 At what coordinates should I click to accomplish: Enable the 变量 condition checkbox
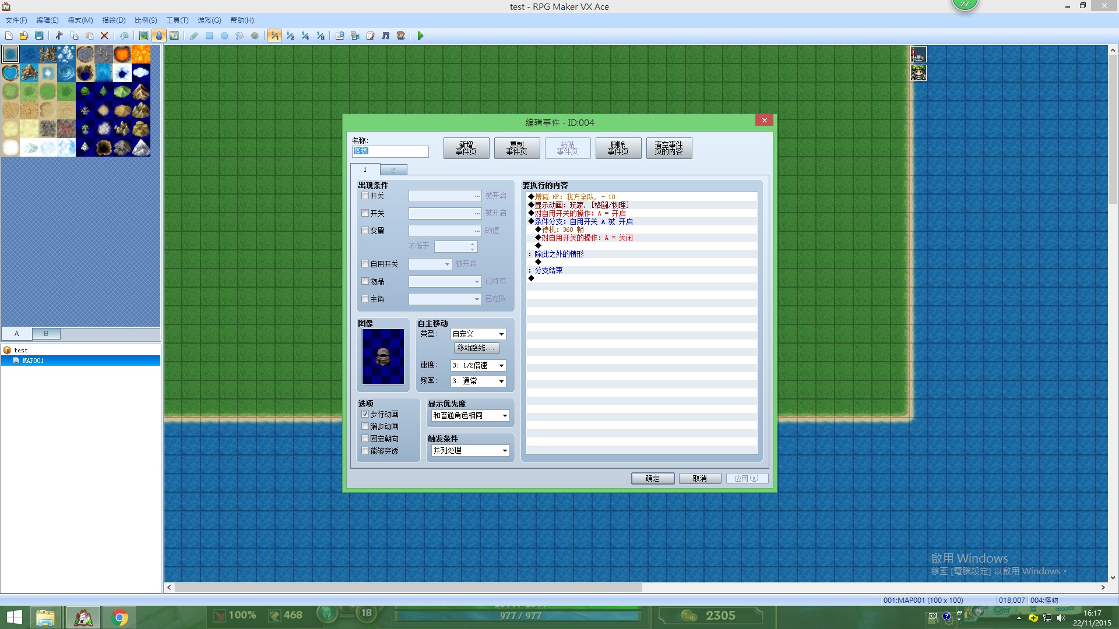tap(365, 231)
